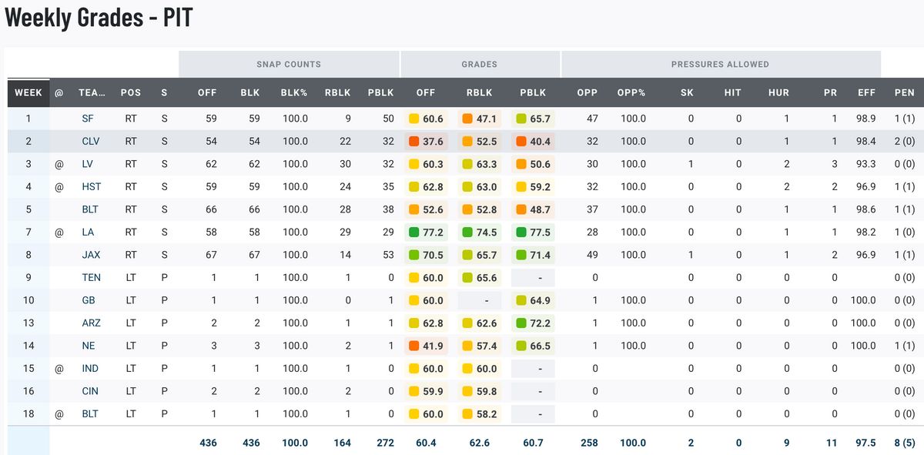Sort table by WEEK column header
This screenshot has width=924, height=455.
pos(28,92)
